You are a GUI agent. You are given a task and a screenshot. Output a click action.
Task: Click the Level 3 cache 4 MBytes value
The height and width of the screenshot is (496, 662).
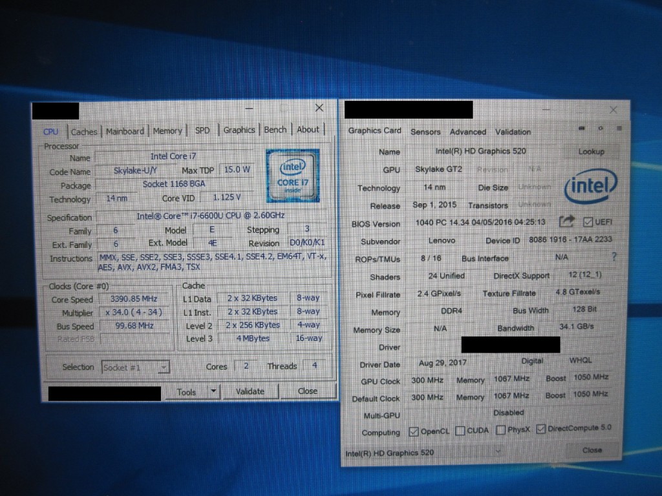253,338
